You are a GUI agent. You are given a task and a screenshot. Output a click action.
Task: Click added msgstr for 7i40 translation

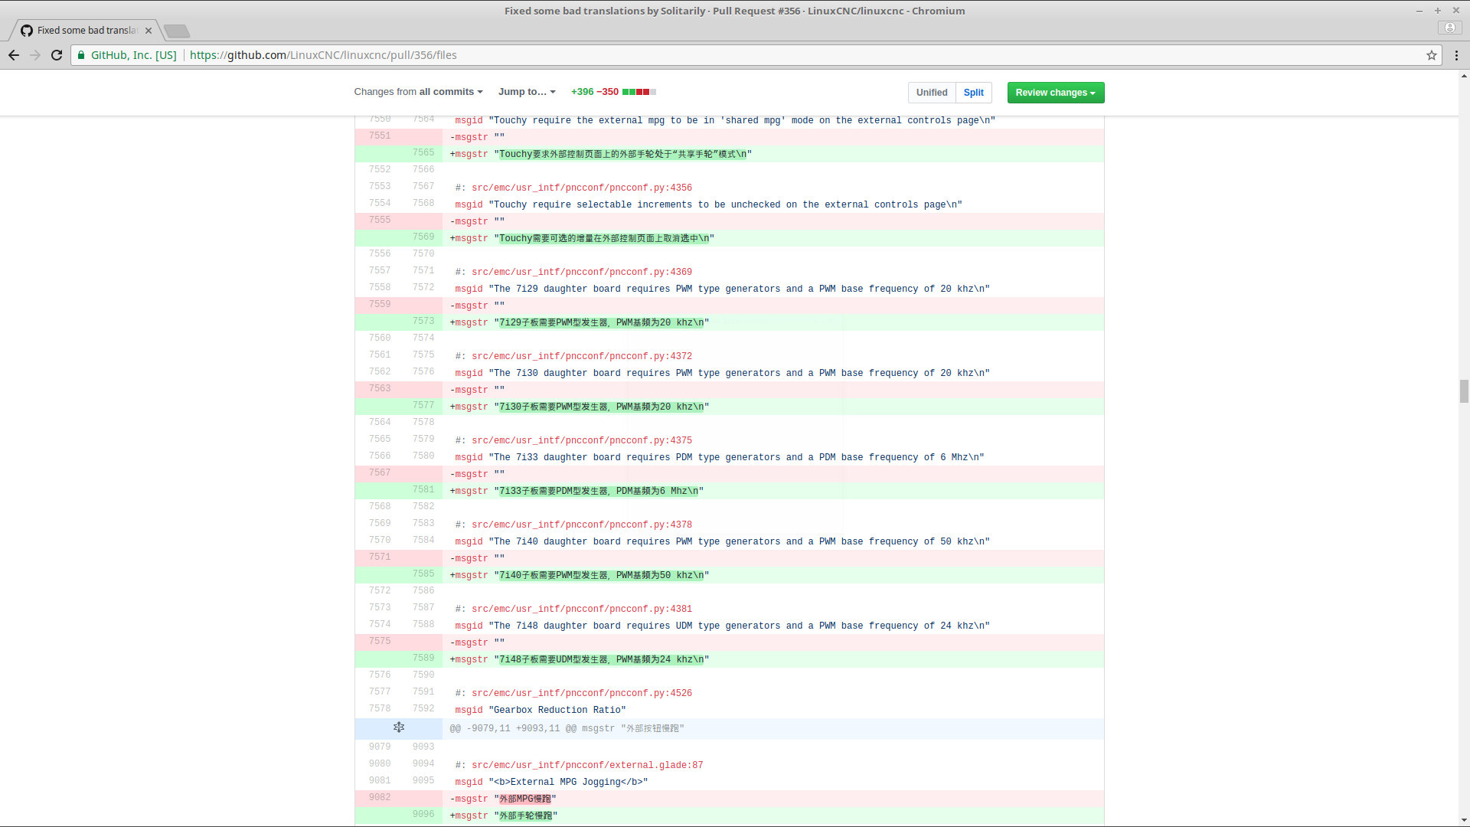point(580,576)
